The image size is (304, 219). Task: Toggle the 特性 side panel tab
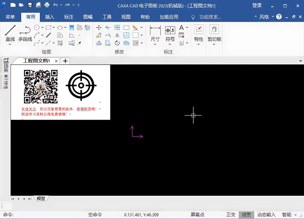6,82
